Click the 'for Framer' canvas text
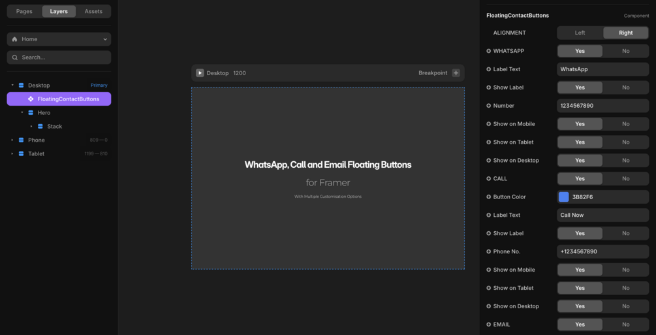The image size is (656, 335). point(328,183)
